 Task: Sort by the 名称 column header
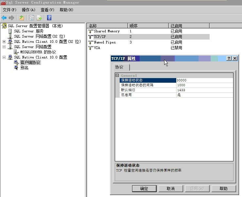[107, 26]
